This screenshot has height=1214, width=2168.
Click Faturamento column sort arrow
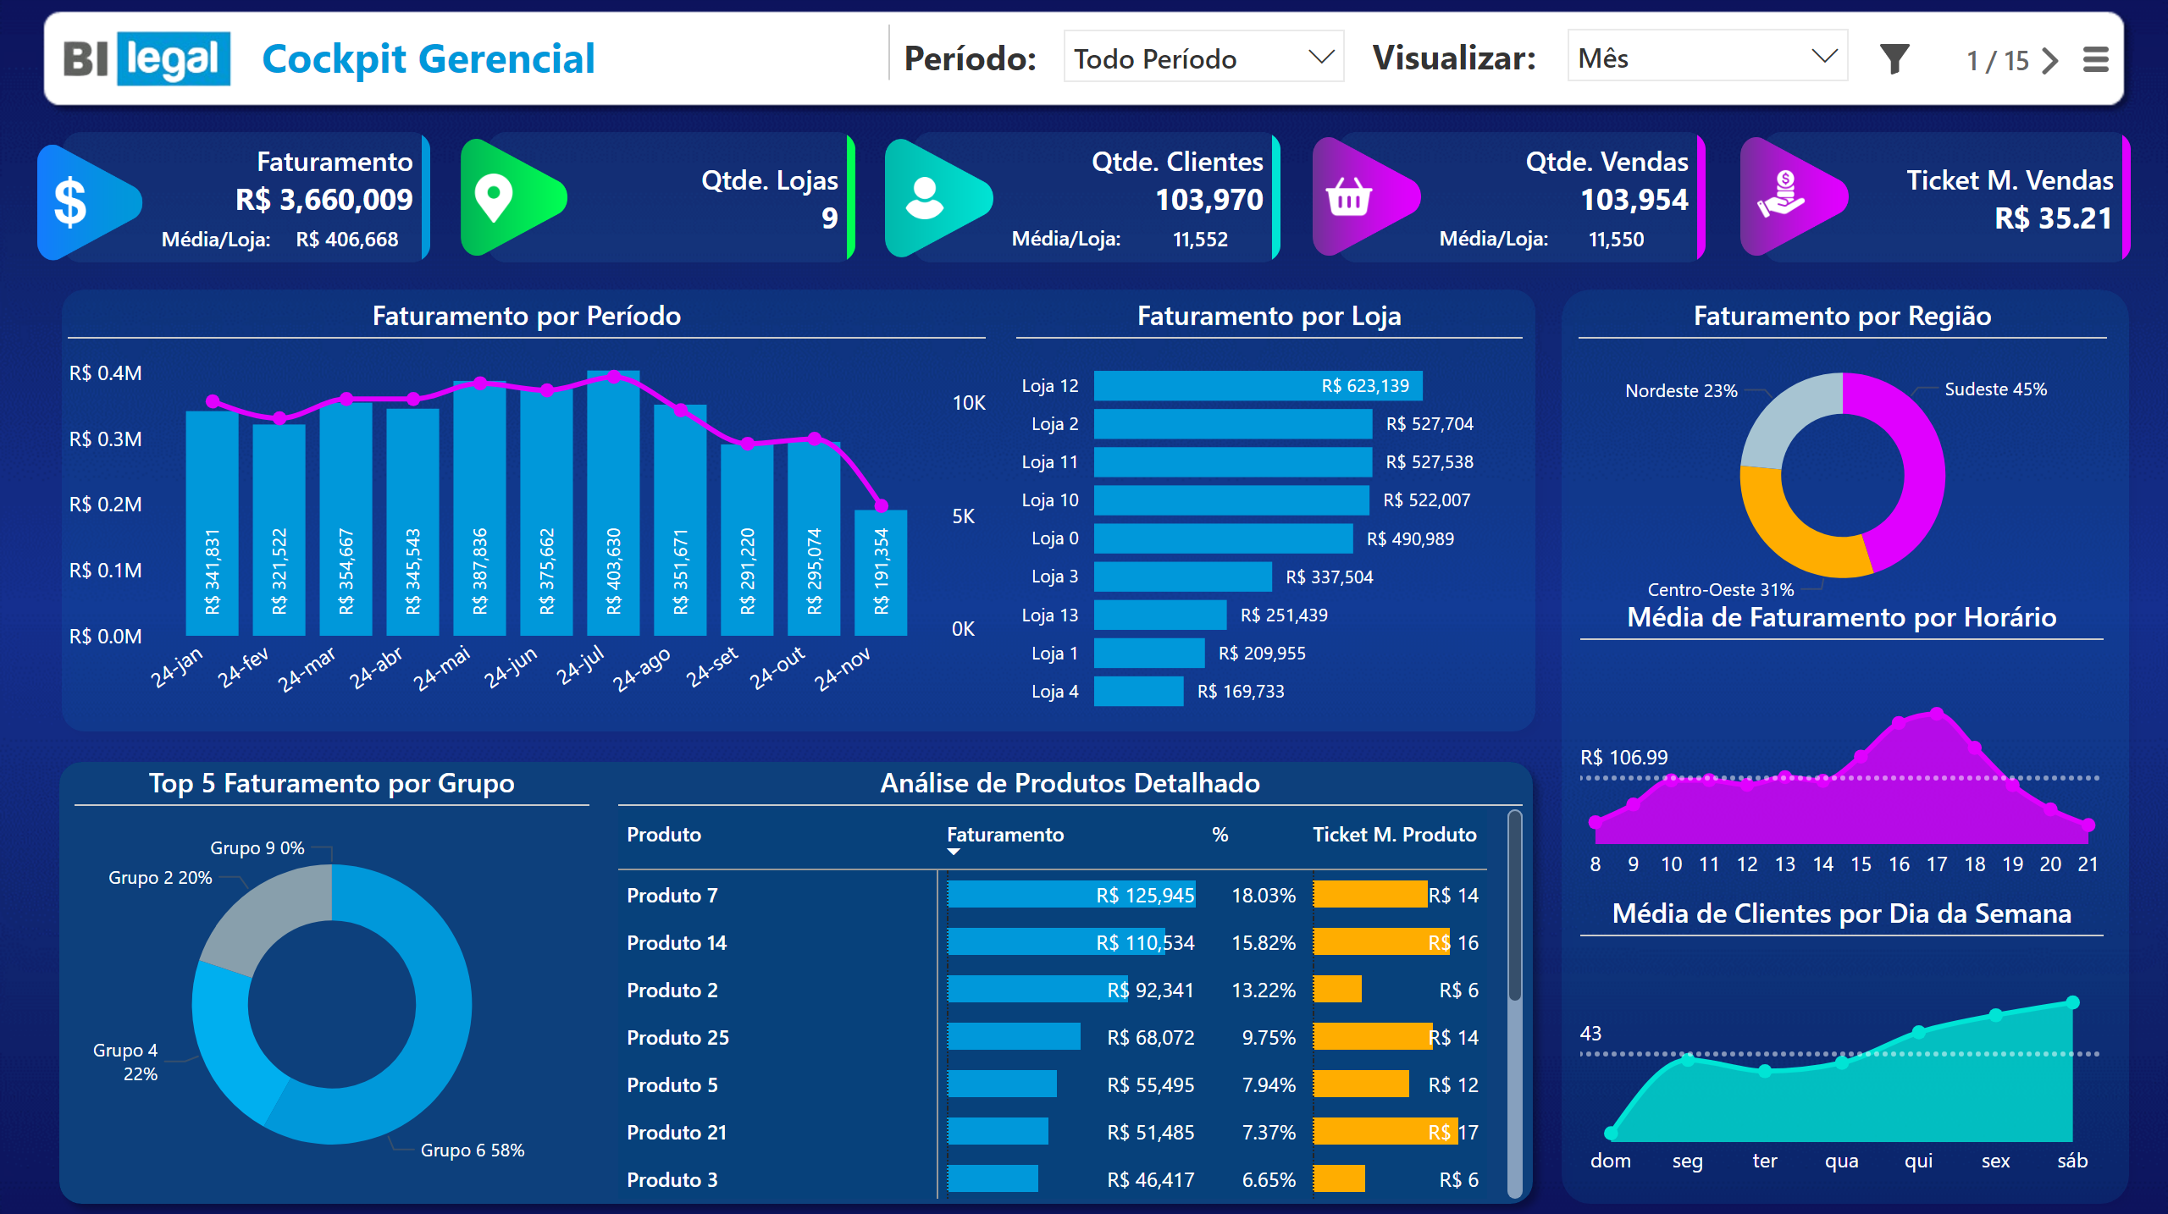pos(954,852)
